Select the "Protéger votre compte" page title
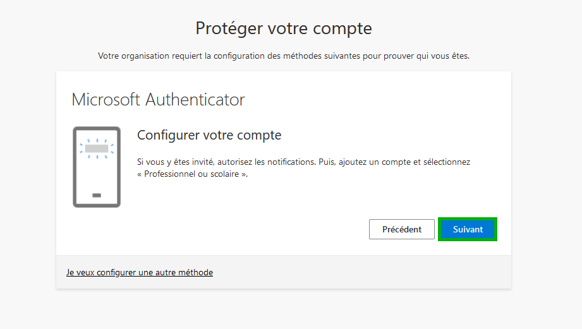The width and height of the screenshot is (582, 329). [x=284, y=28]
